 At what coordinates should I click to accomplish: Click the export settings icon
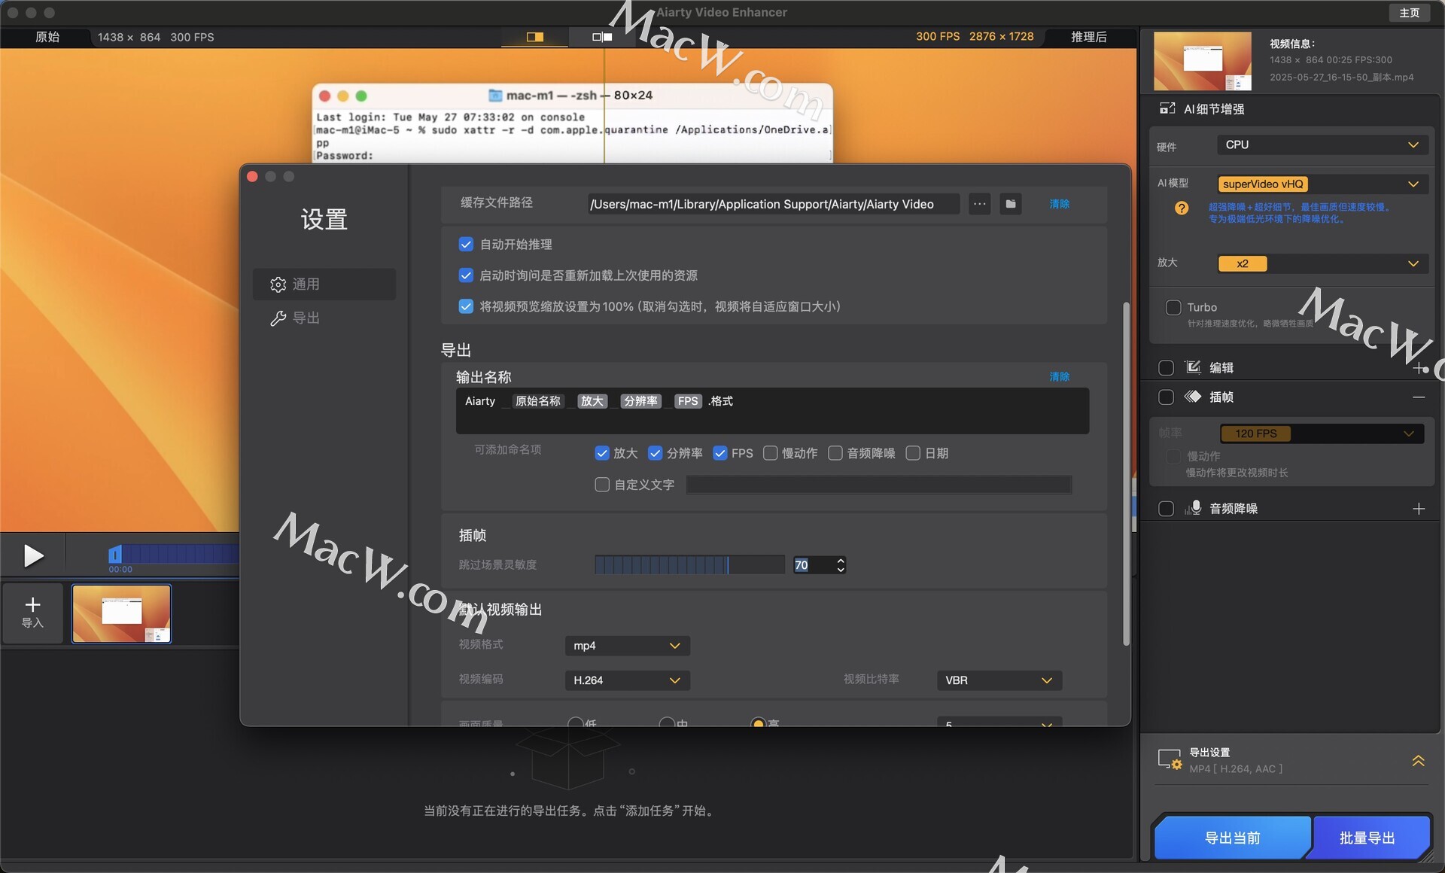(1170, 759)
